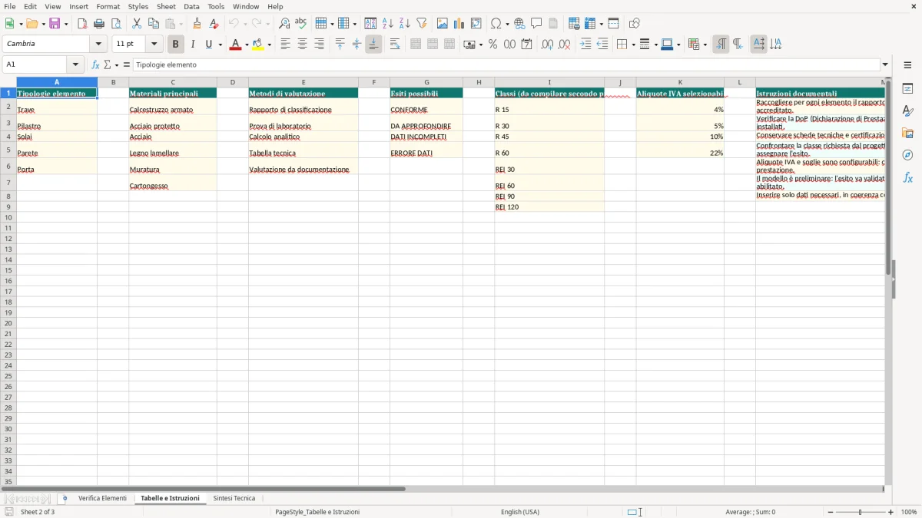This screenshot has width=922, height=518.
Task: Run the spelling check
Action: coord(301,24)
